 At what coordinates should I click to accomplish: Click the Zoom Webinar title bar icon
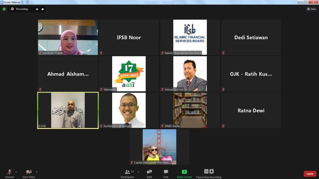pos(2,2)
